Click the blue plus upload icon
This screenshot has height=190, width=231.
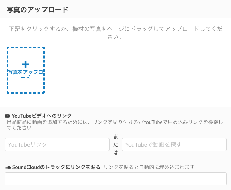point(26,64)
